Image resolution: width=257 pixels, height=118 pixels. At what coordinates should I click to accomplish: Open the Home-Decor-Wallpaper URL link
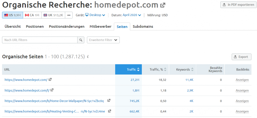click(x=54, y=101)
